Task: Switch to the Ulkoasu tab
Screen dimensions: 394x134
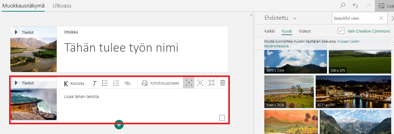Action: click(x=62, y=6)
